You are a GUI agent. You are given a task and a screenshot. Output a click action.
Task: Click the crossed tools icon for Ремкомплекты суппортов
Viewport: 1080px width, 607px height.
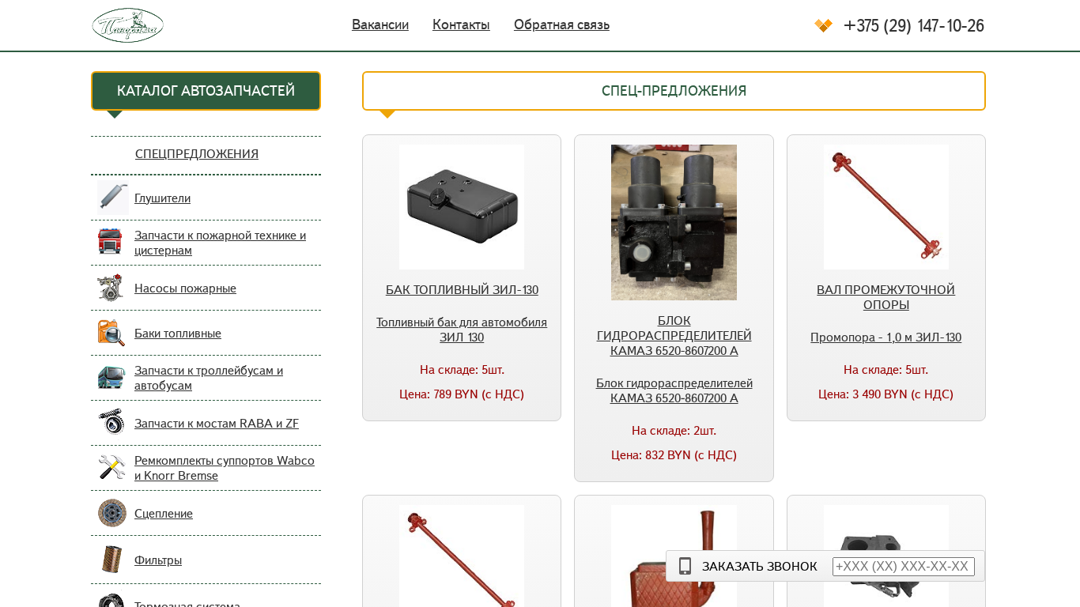(111, 467)
